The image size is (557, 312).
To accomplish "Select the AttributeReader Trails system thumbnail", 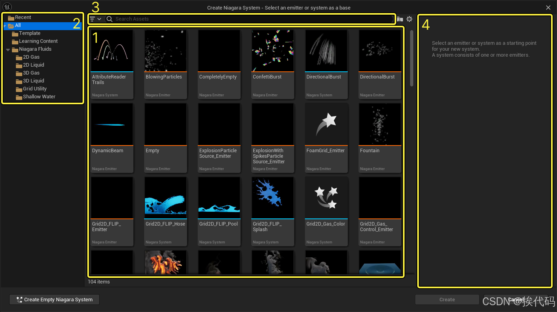I will pyautogui.click(x=112, y=51).
